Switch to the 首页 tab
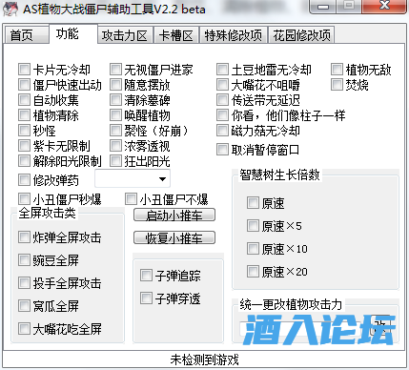409x370 pixels. pos(26,34)
